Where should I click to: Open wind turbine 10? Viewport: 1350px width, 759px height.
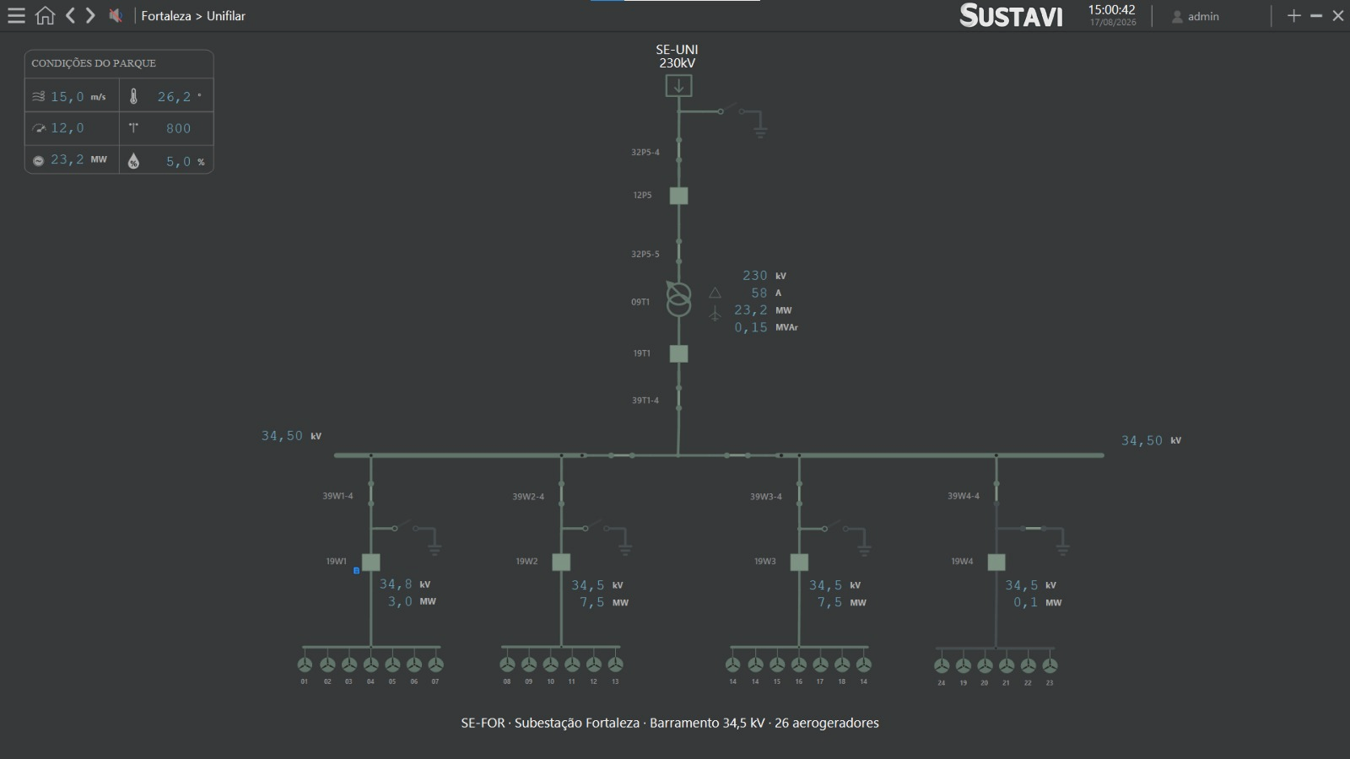click(x=550, y=665)
